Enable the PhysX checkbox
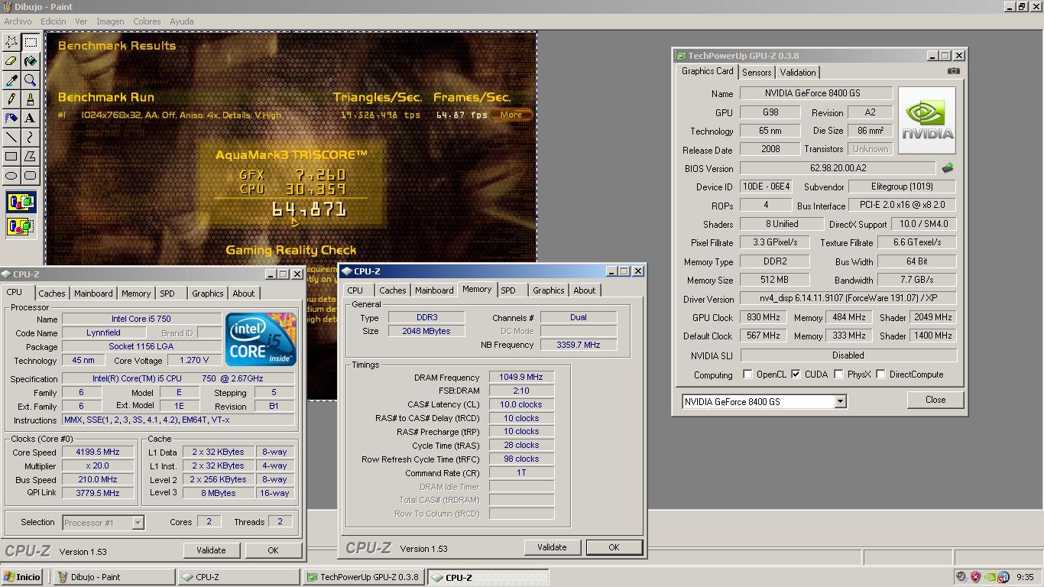The image size is (1044, 587). point(838,375)
